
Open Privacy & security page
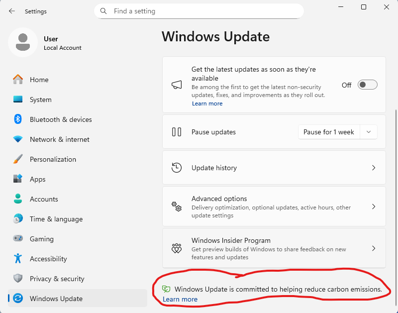[78, 278]
